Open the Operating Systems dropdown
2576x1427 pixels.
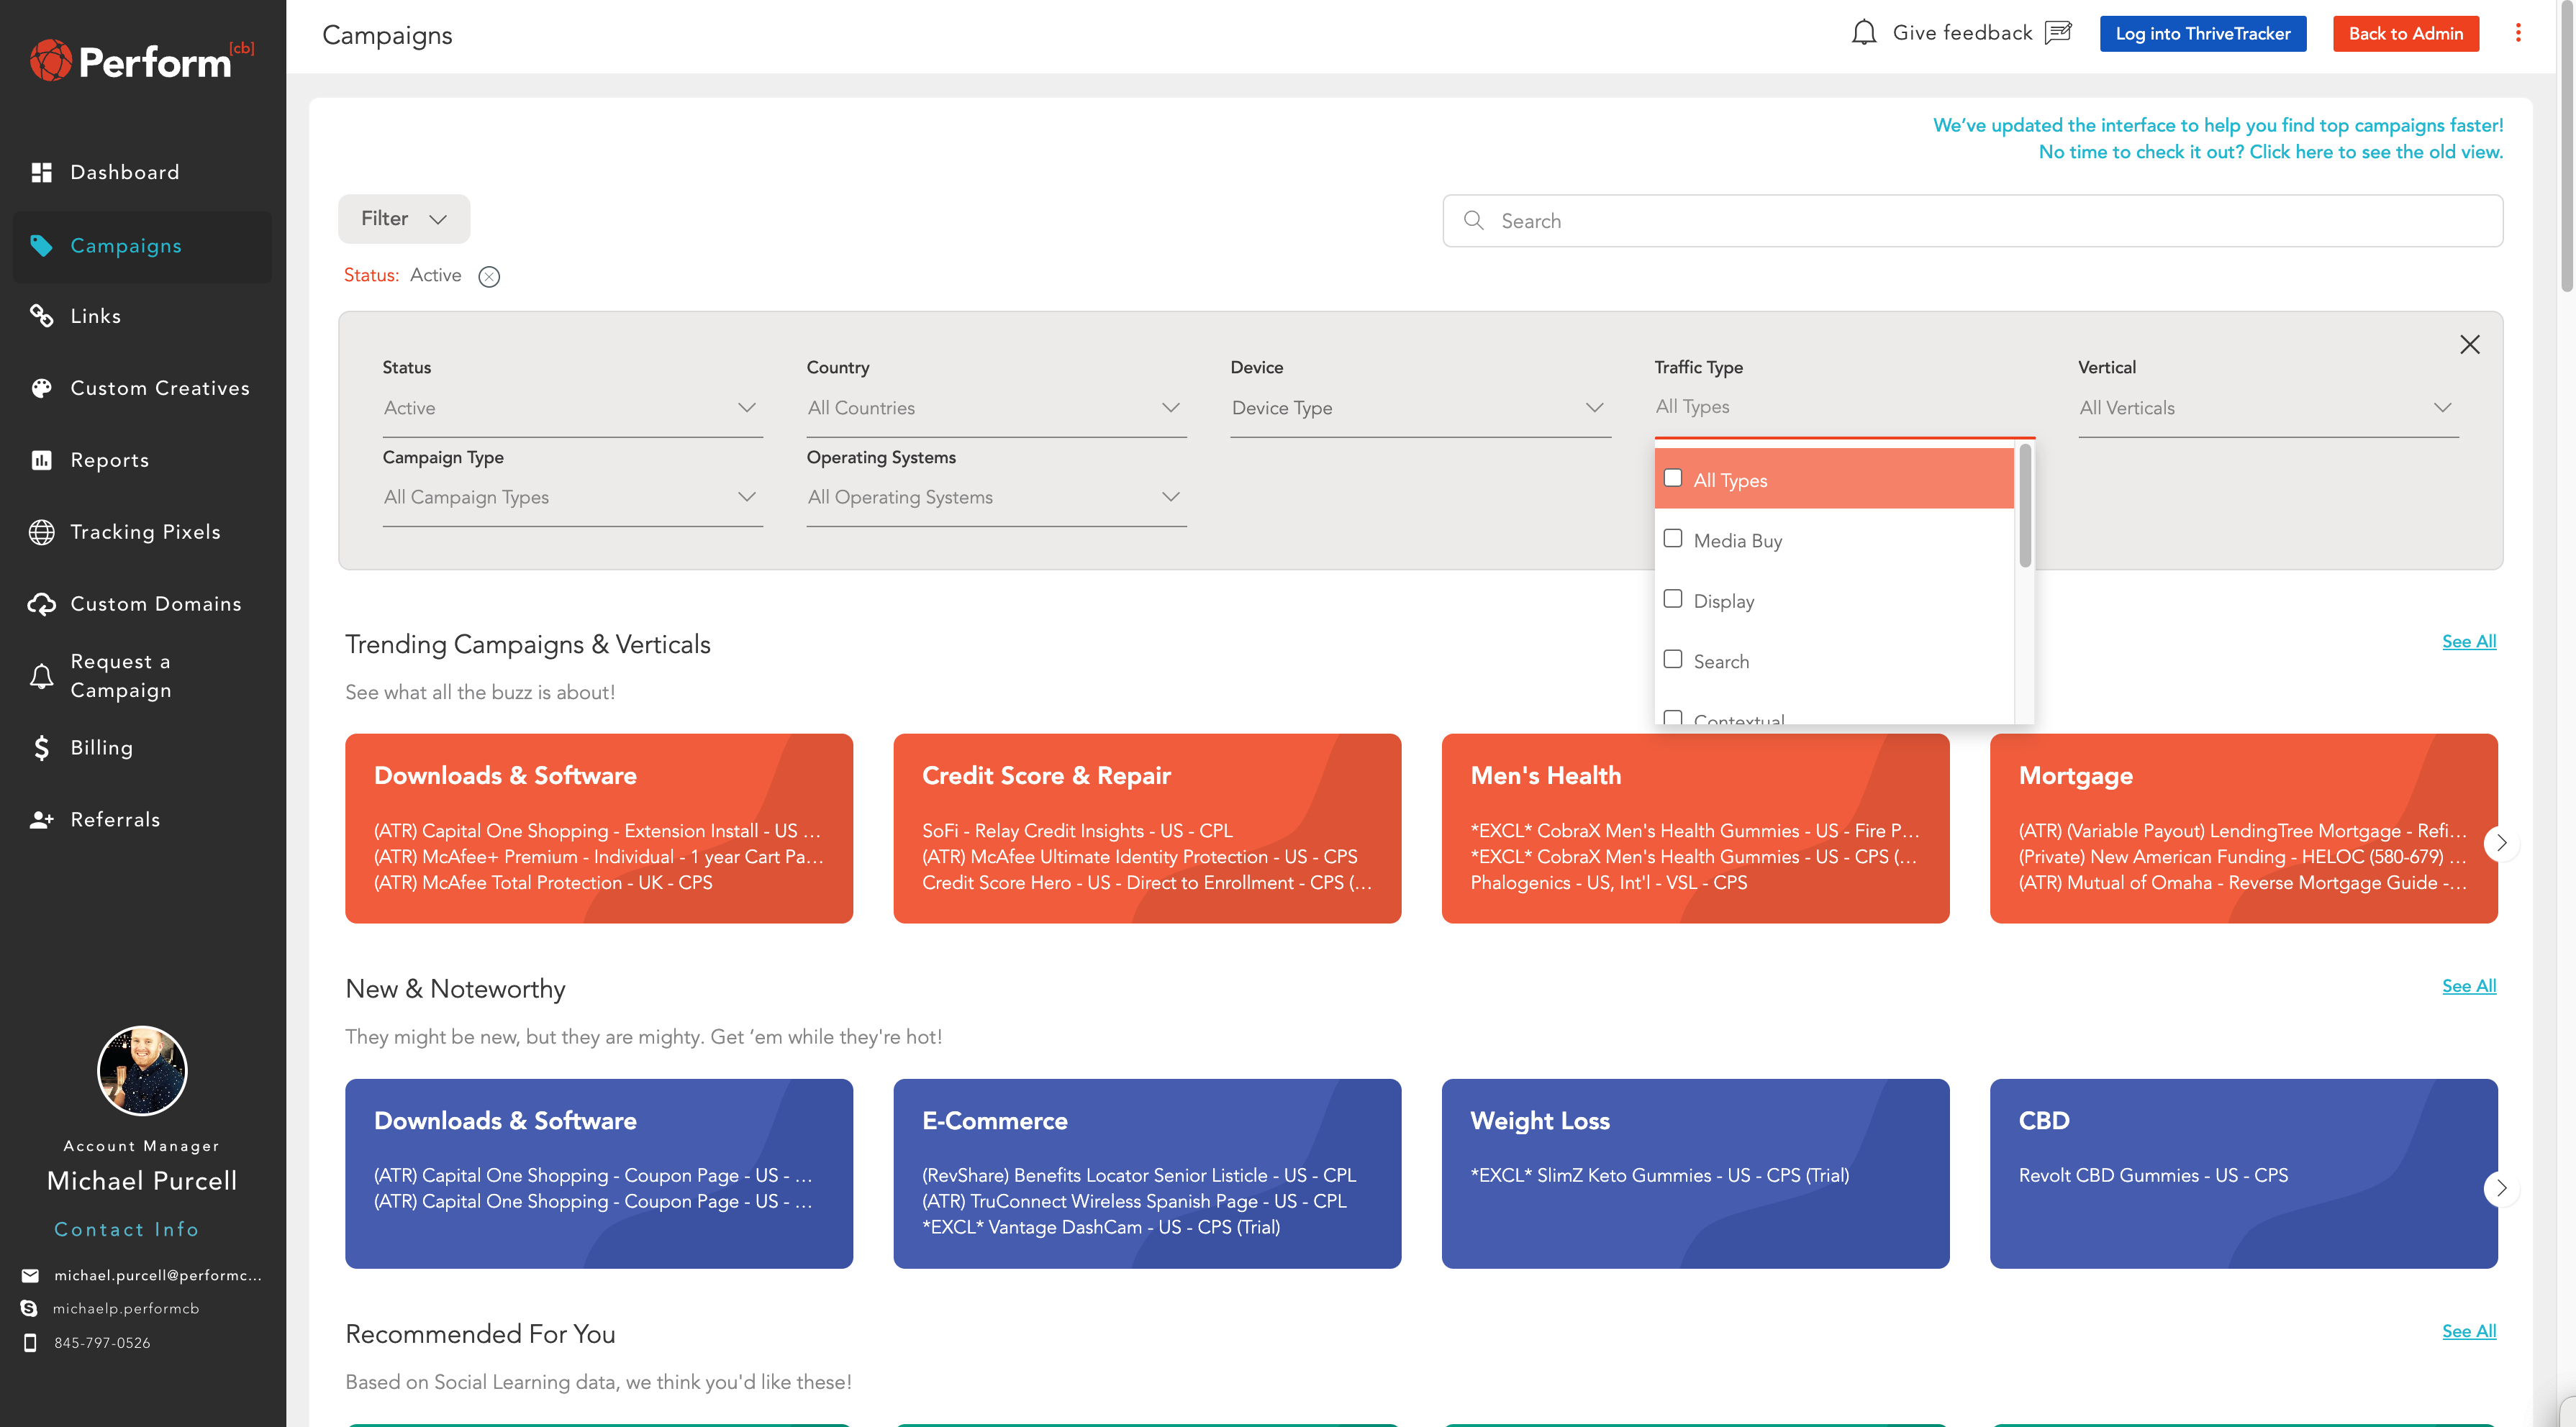coord(996,498)
